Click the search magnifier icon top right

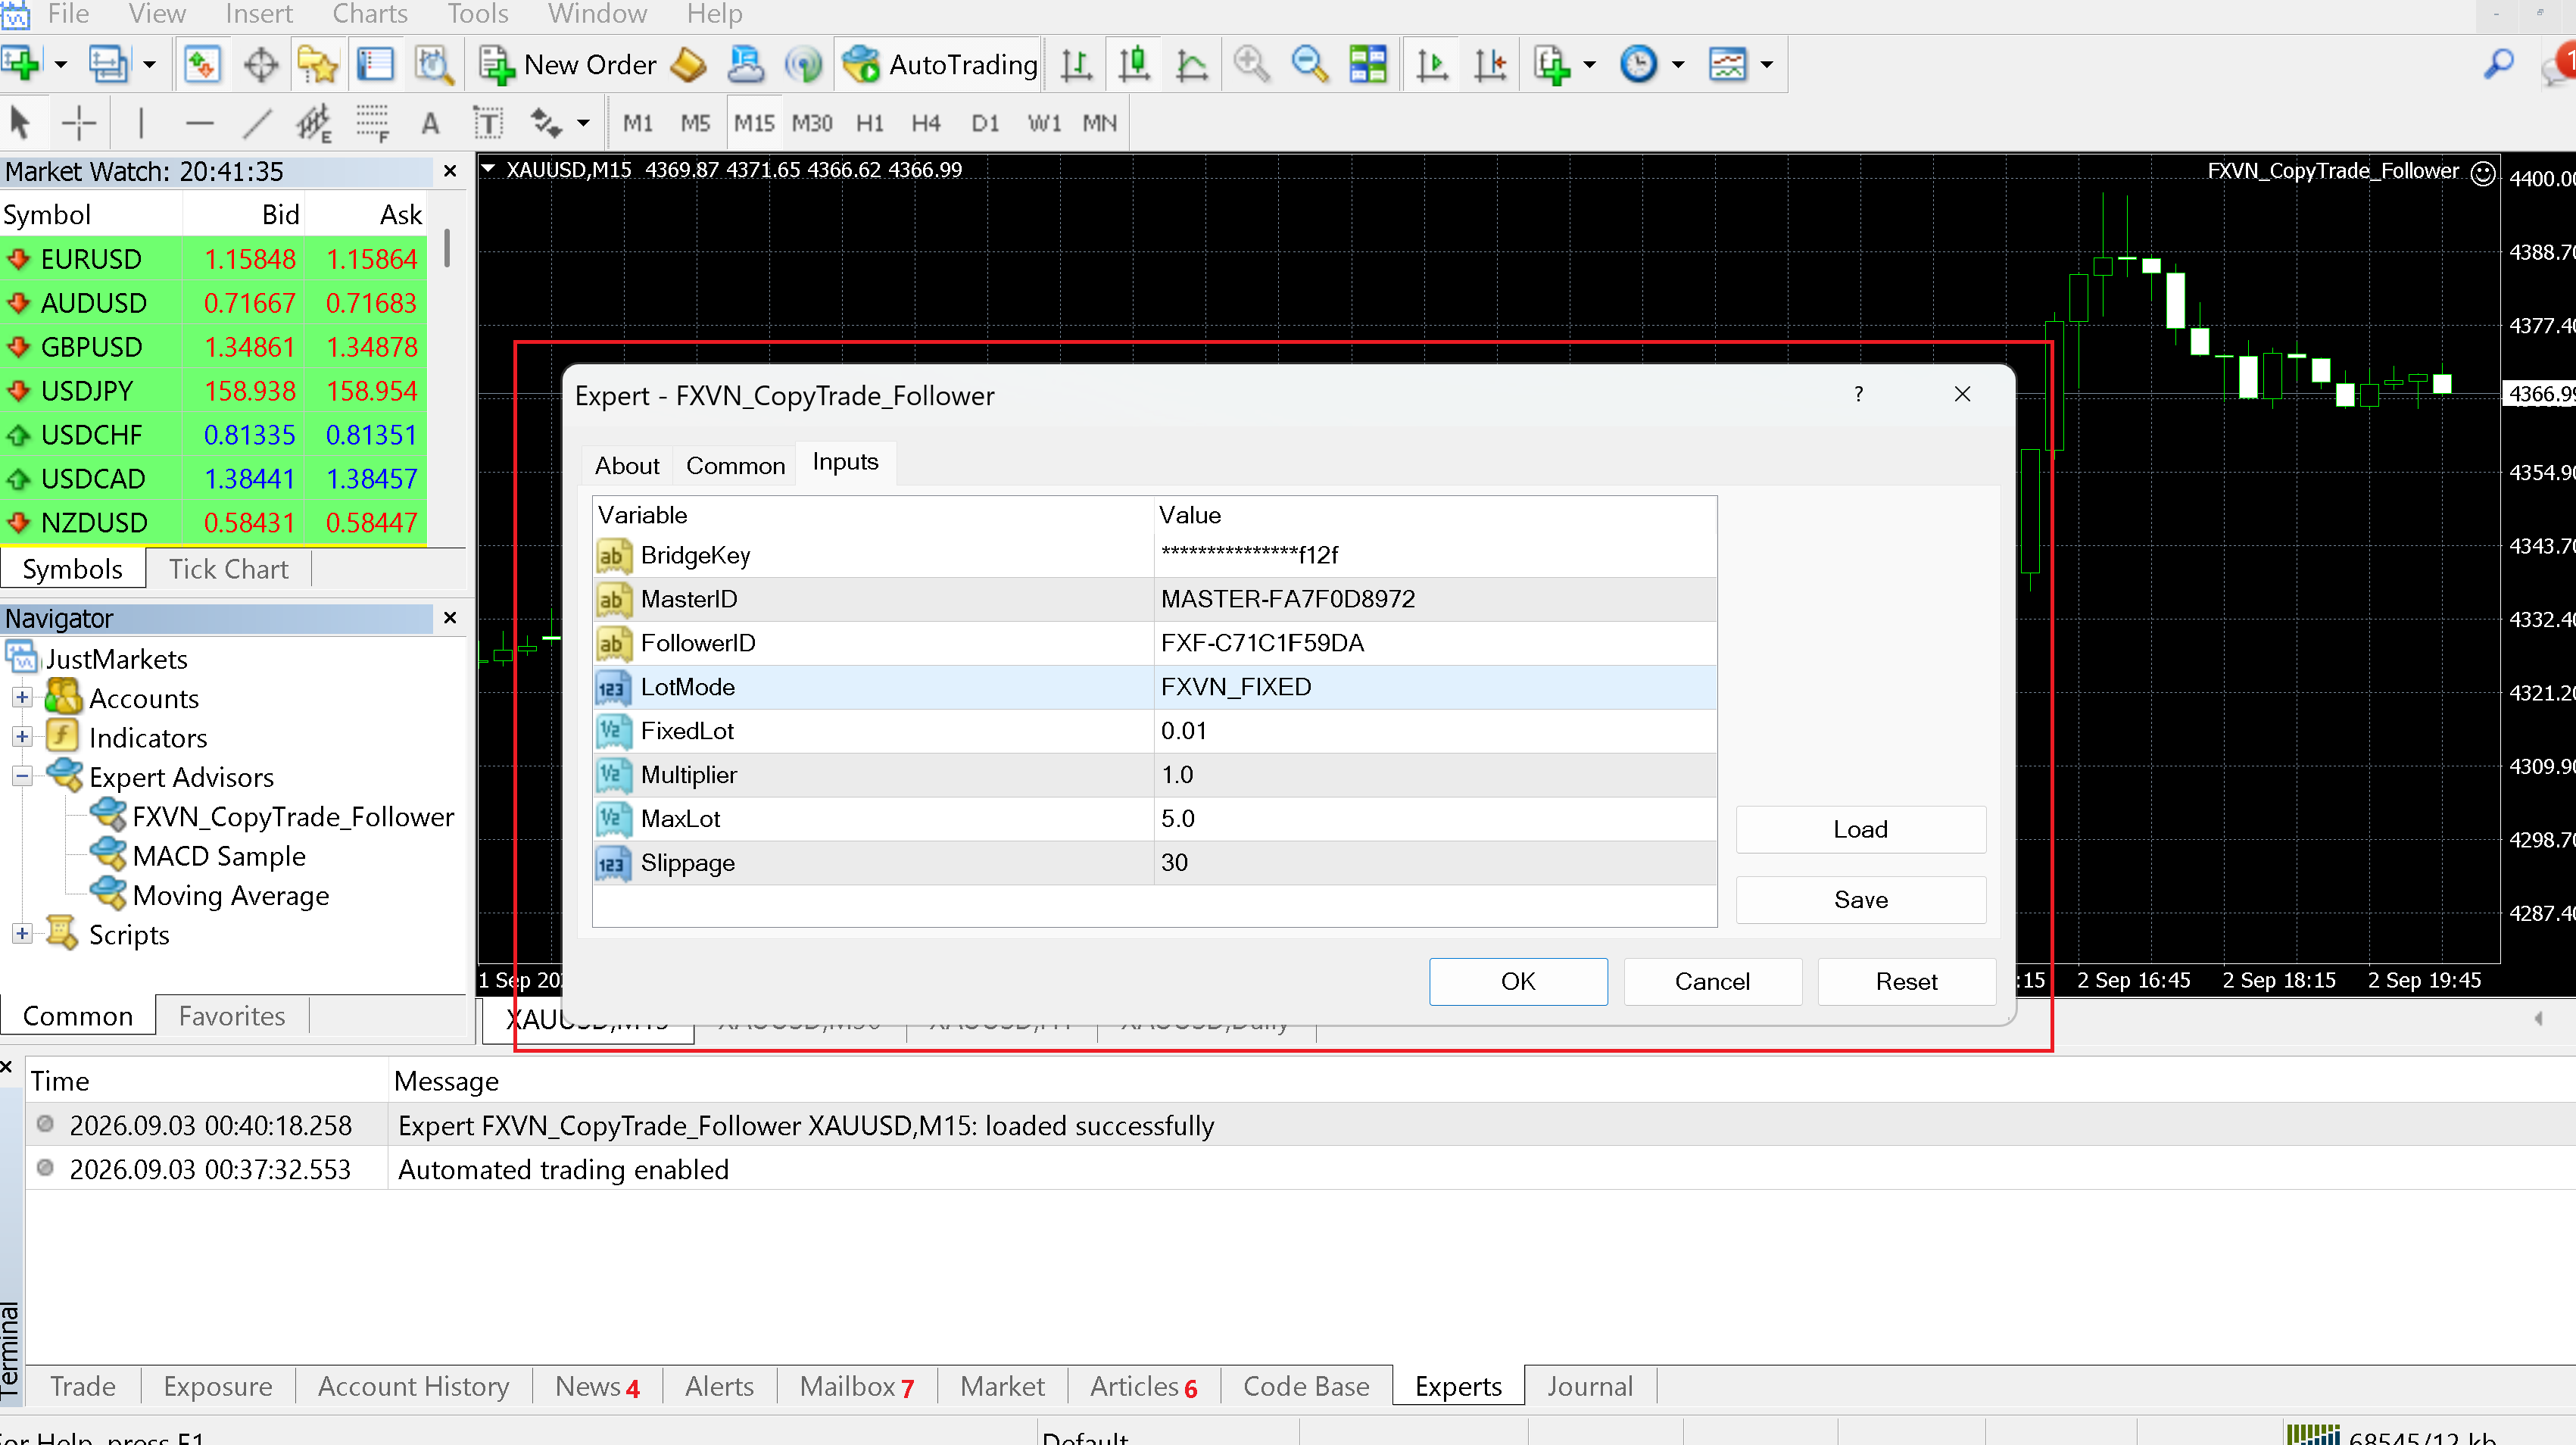point(2498,65)
